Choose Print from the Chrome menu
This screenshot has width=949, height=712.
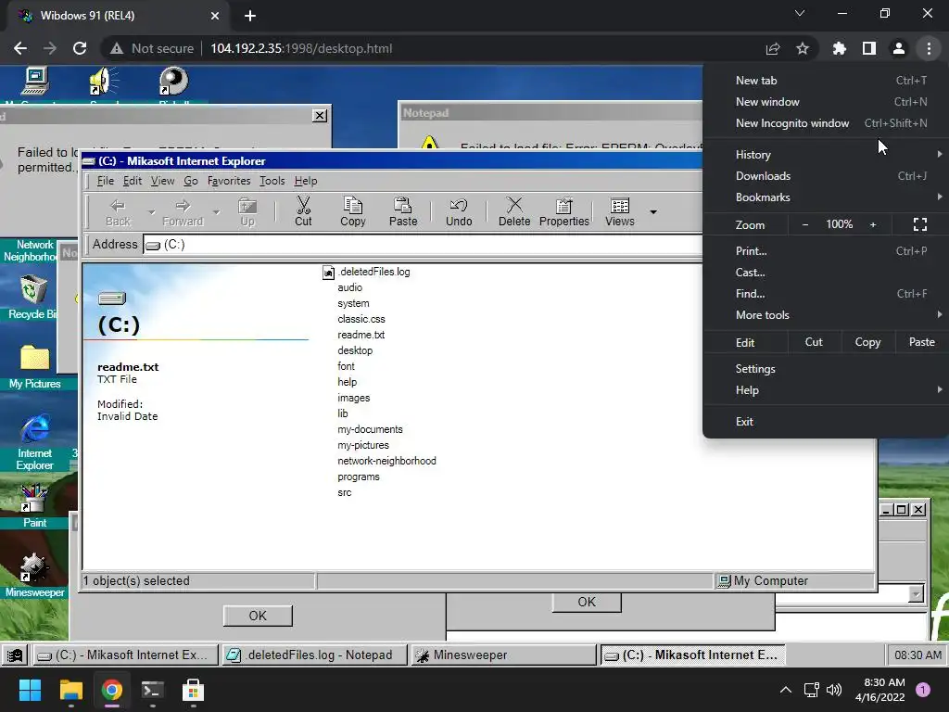point(826,250)
